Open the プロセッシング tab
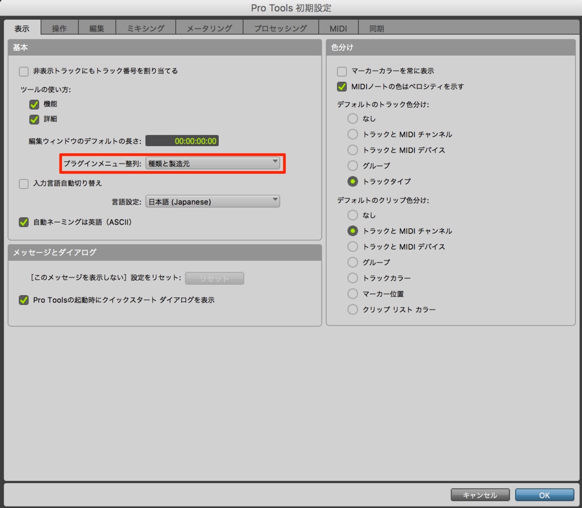 click(x=281, y=28)
